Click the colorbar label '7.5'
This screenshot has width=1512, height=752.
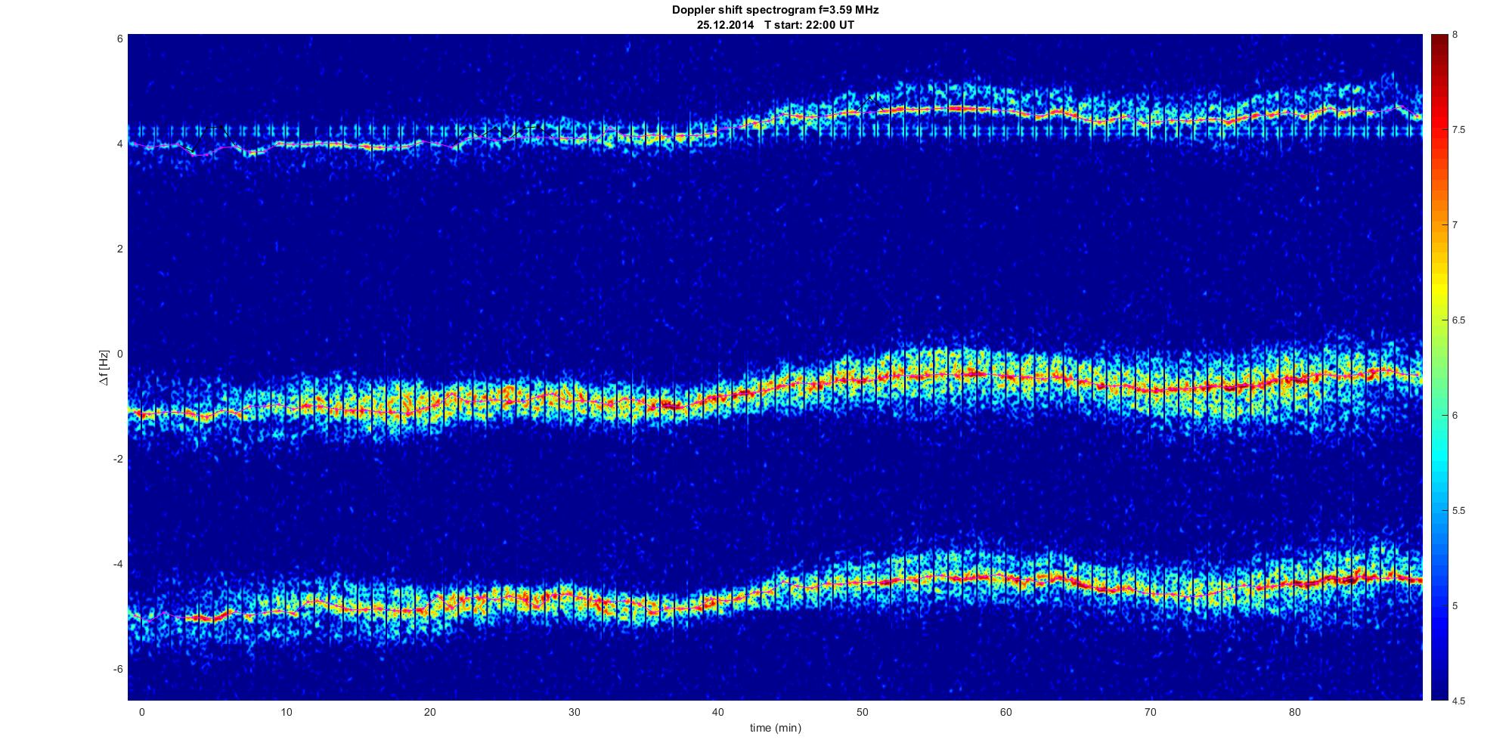pyautogui.click(x=1459, y=130)
